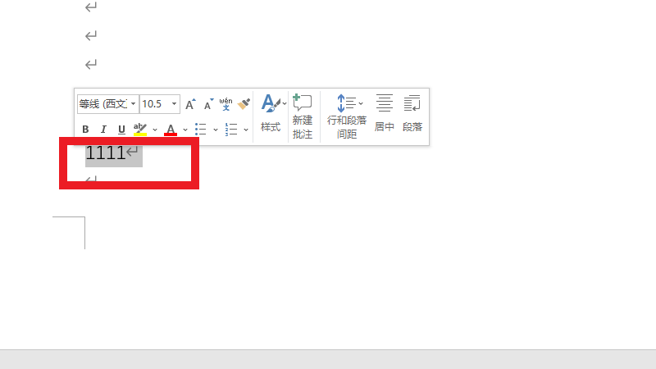Add a comment with 新建批注
This screenshot has height=369, width=656.
303,115
